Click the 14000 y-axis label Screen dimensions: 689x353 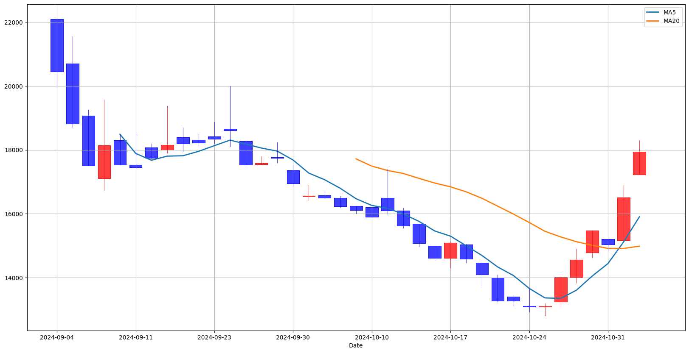[14, 278]
